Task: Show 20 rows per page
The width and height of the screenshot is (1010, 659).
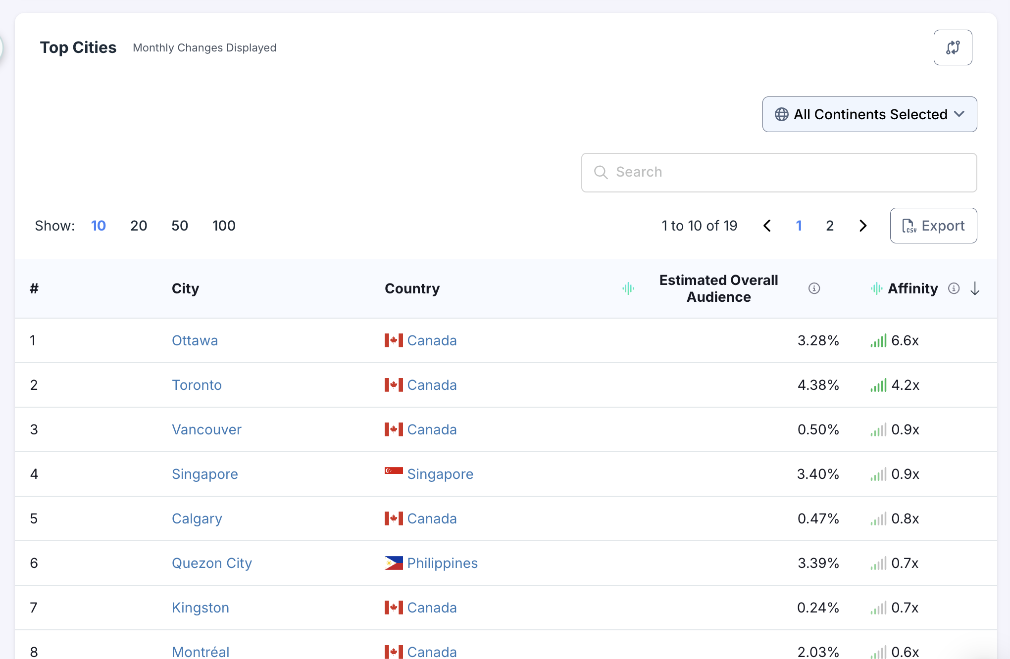Action: 139,226
